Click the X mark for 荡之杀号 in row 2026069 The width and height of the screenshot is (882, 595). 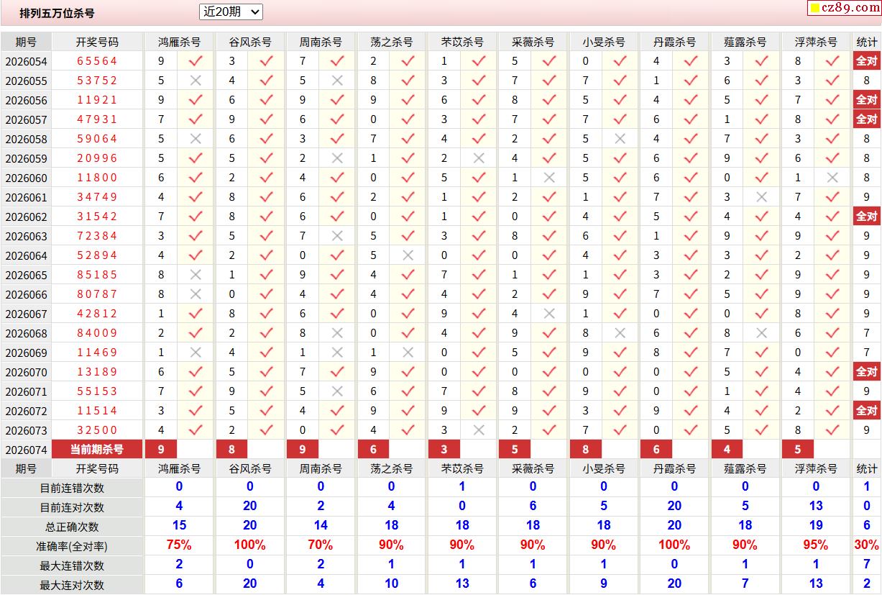click(408, 353)
